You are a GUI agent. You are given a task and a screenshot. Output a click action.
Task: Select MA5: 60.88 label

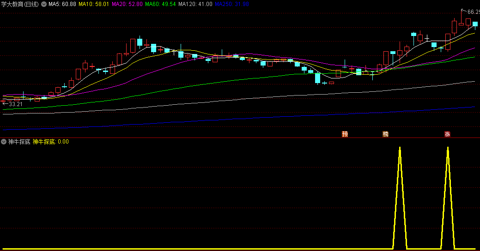(x=62, y=4)
